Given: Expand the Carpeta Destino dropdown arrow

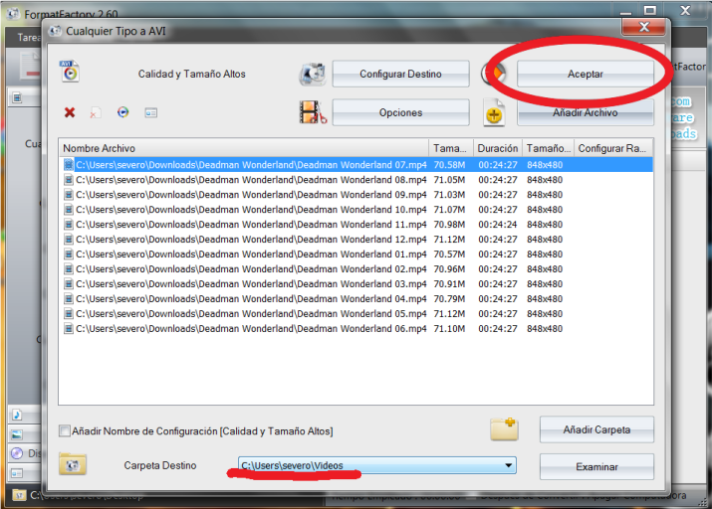Looking at the screenshot, I should coord(508,465).
